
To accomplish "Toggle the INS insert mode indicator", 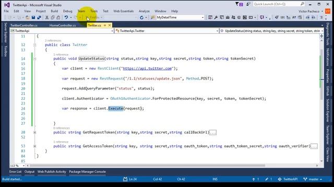I will tap(215, 179).
